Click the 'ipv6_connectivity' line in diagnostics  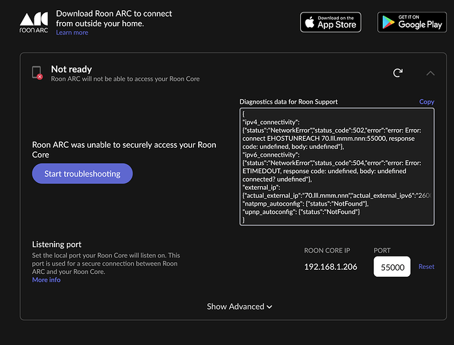[271, 155]
